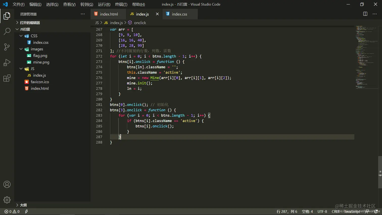This screenshot has height=215, width=382.
Task: Click the mine.init() call
Action: [140, 83]
